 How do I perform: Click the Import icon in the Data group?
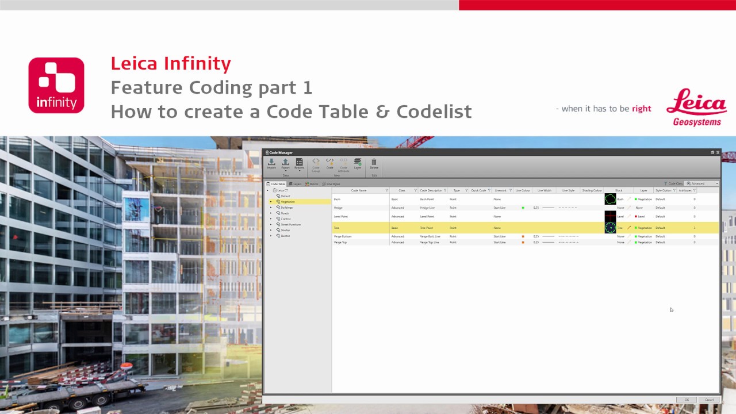pos(271,164)
